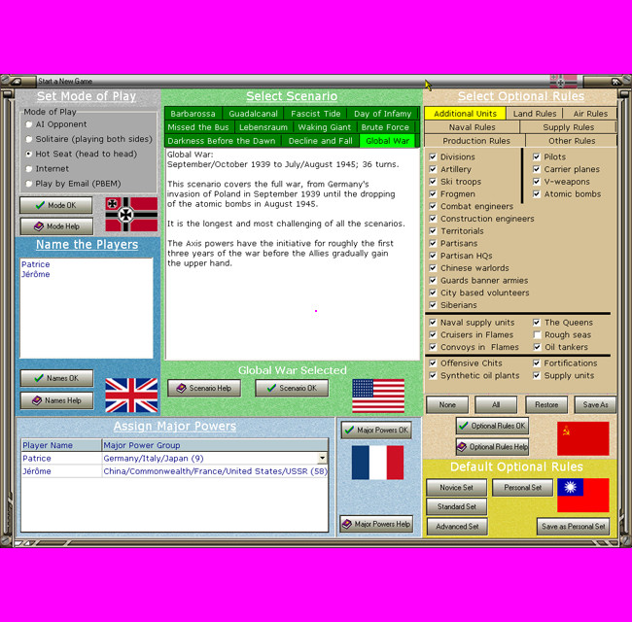Select Missed the Bus scenario
Viewport: 632px width, 622px height.
[198, 127]
